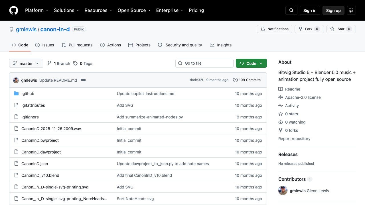Open the search magnifier button
This screenshot has height=205, width=365.
(291, 10)
